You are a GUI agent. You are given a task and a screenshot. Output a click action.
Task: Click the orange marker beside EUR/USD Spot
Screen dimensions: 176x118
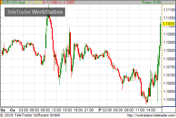[1, 2]
